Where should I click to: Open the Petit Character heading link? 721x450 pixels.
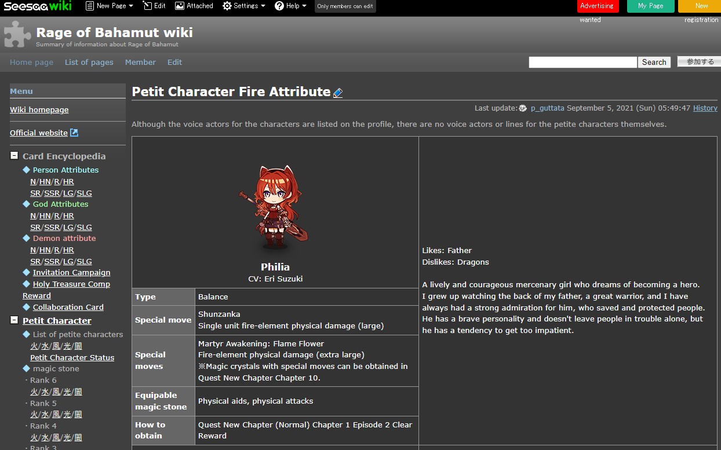pos(57,320)
